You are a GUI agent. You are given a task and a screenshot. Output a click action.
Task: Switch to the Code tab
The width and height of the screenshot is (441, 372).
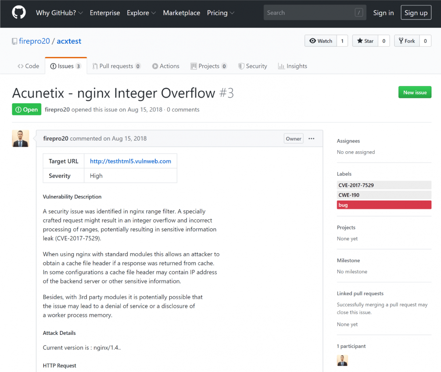[28, 66]
